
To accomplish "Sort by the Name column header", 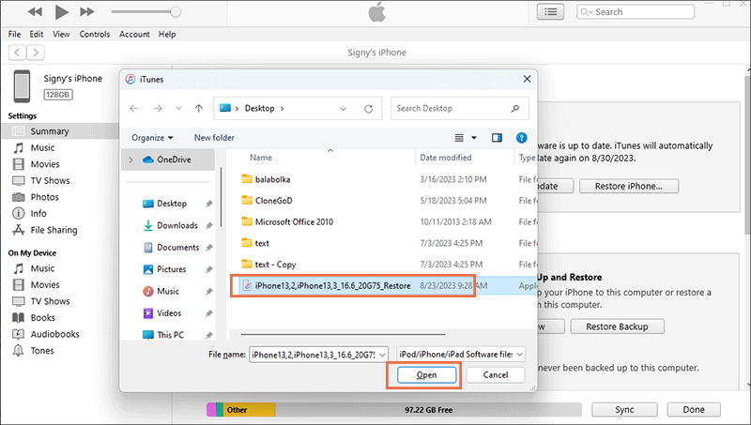I will point(261,158).
